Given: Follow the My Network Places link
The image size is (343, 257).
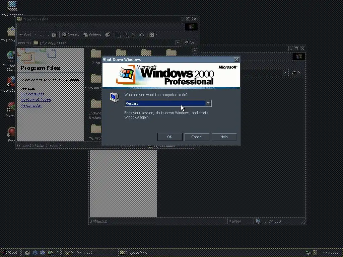Looking at the screenshot, I should (36, 100).
